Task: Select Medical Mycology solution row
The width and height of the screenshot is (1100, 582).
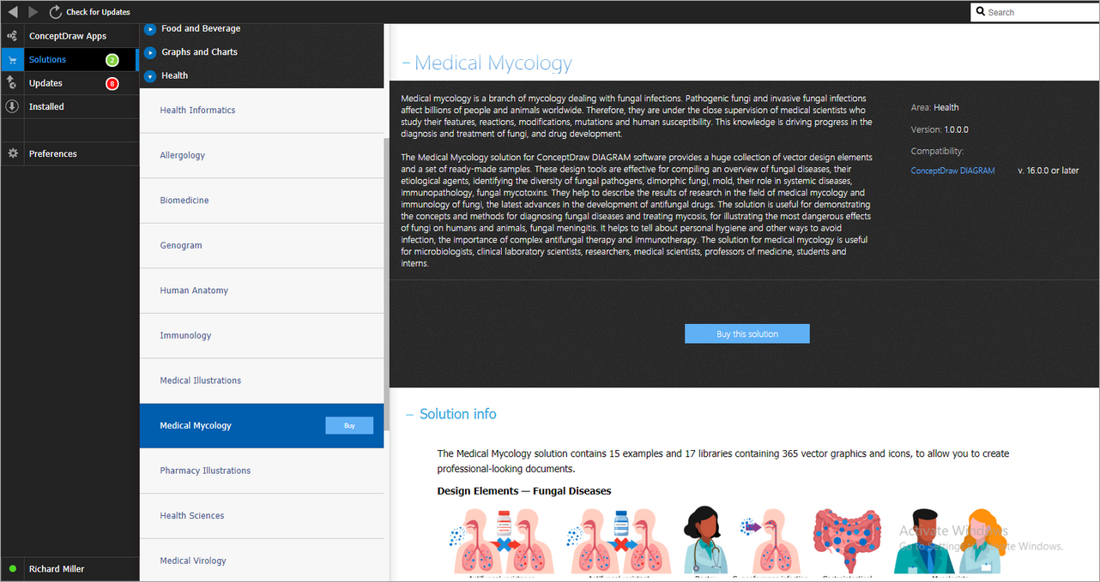Action: coord(262,425)
